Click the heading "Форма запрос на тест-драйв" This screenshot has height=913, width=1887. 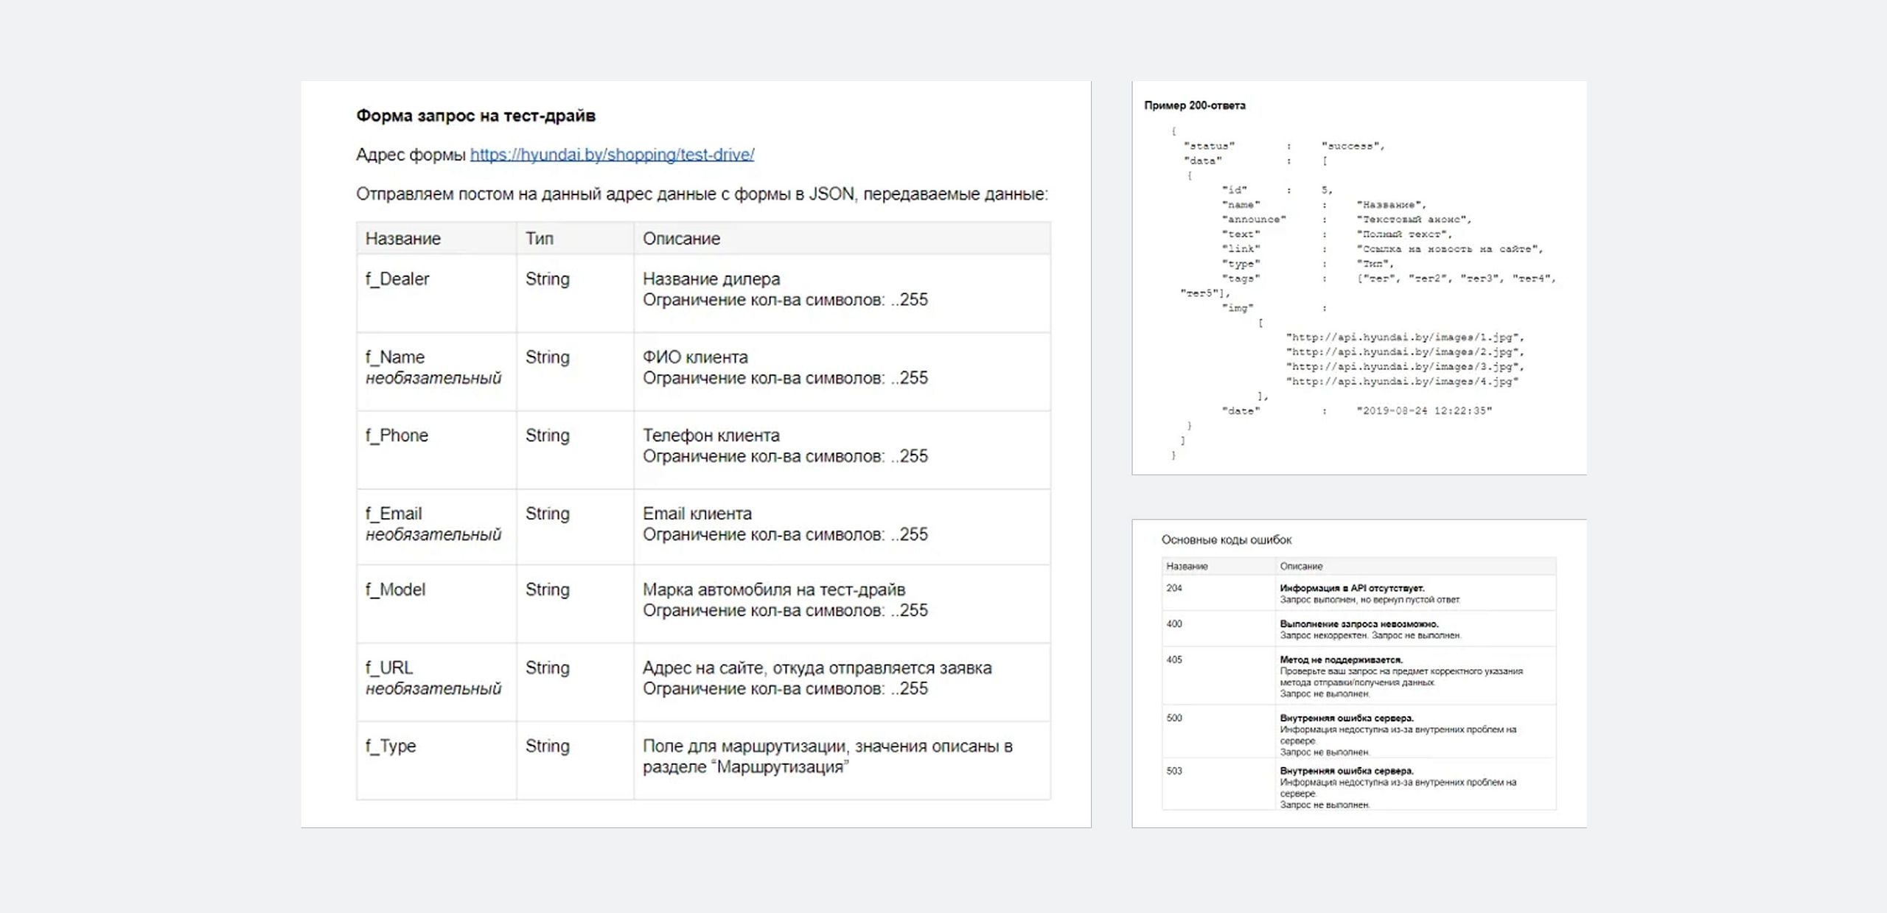coord(475,116)
